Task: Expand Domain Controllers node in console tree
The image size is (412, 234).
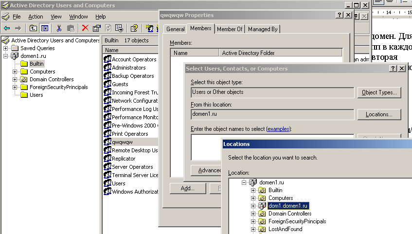Action: [x=15, y=79]
